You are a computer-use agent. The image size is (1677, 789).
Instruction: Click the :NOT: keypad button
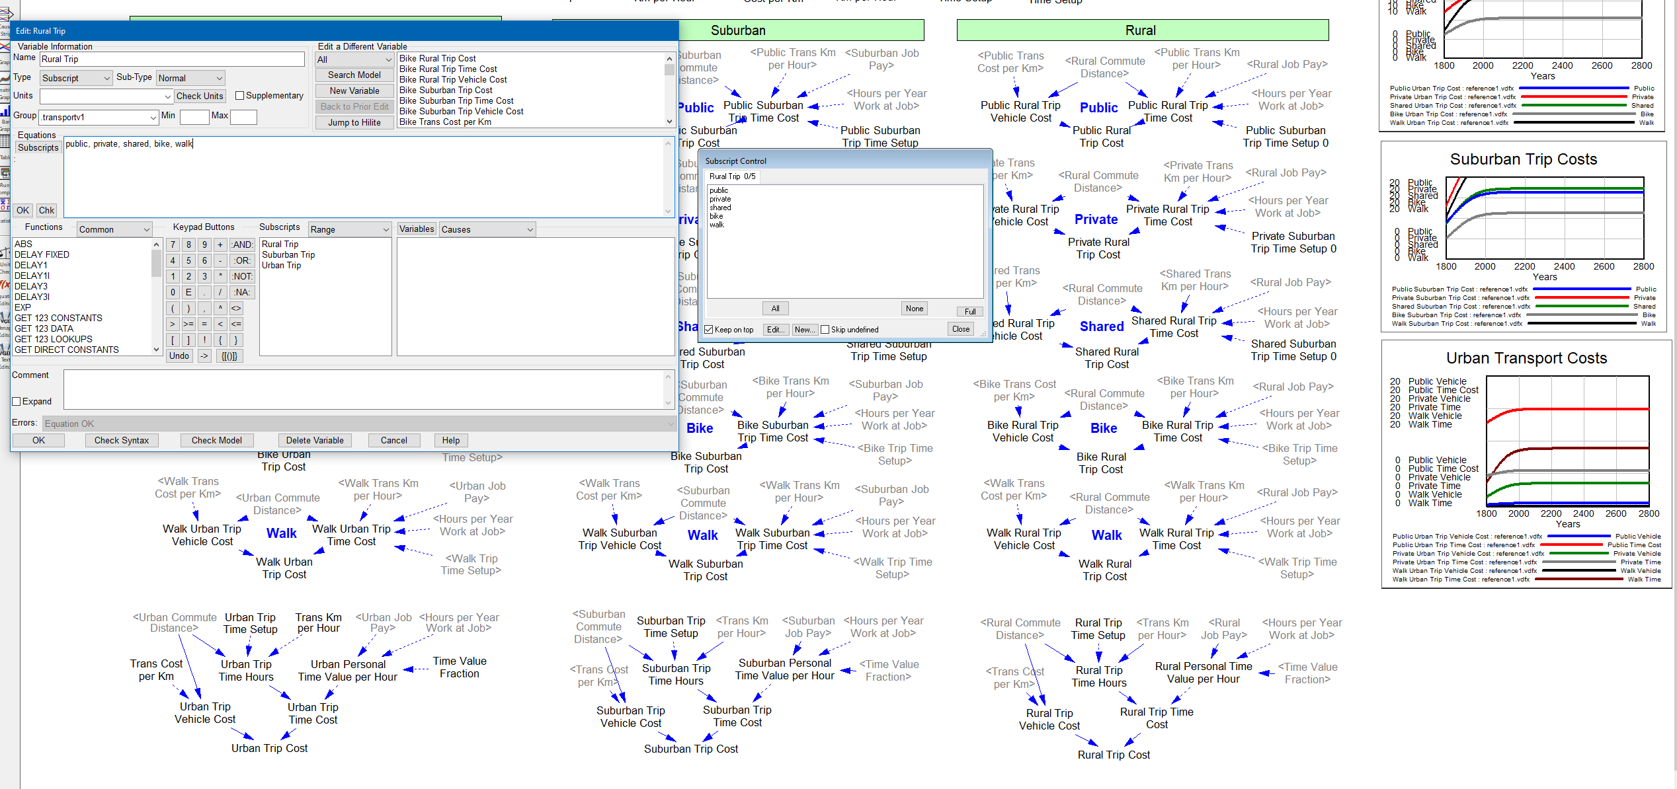pyautogui.click(x=242, y=277)
